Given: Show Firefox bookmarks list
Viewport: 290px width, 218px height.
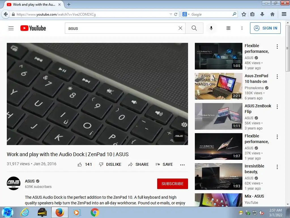Looking at the screenshot, I should 252,14.
